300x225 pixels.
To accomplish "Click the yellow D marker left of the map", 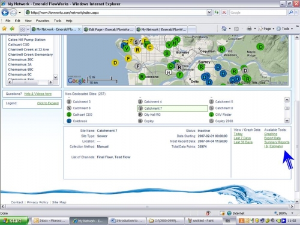I will click(115, 63).
